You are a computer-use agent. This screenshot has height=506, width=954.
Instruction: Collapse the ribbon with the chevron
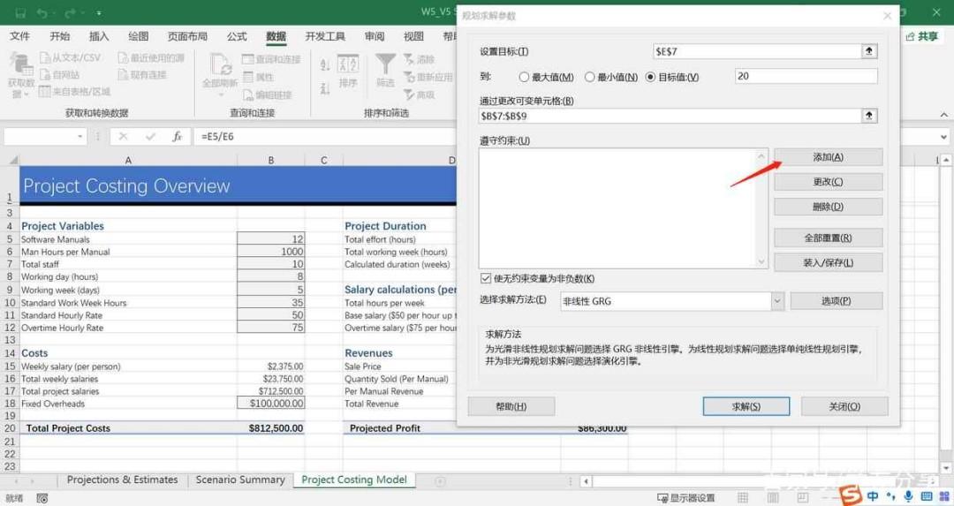943,114
